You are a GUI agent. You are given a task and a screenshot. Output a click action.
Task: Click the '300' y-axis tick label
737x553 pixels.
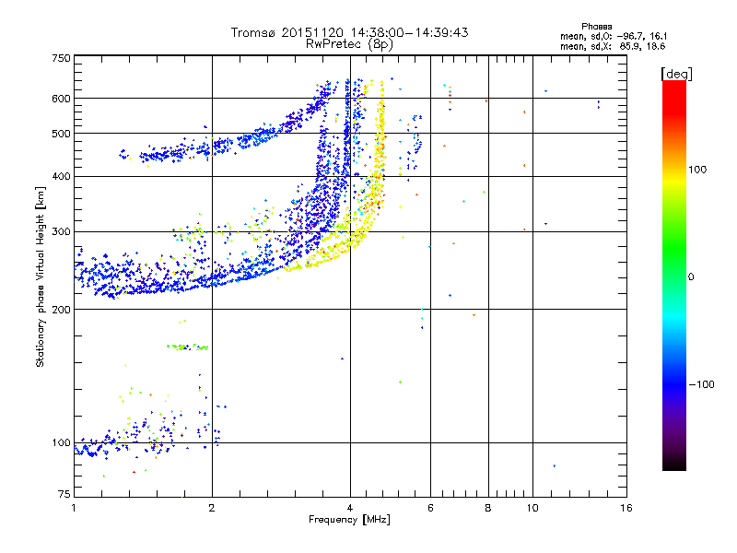(x=61, y=231)
